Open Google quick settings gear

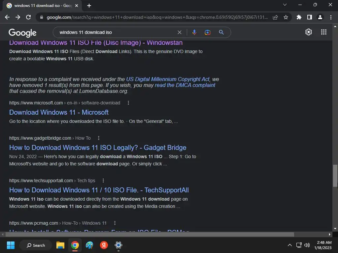tap(309, 32)
